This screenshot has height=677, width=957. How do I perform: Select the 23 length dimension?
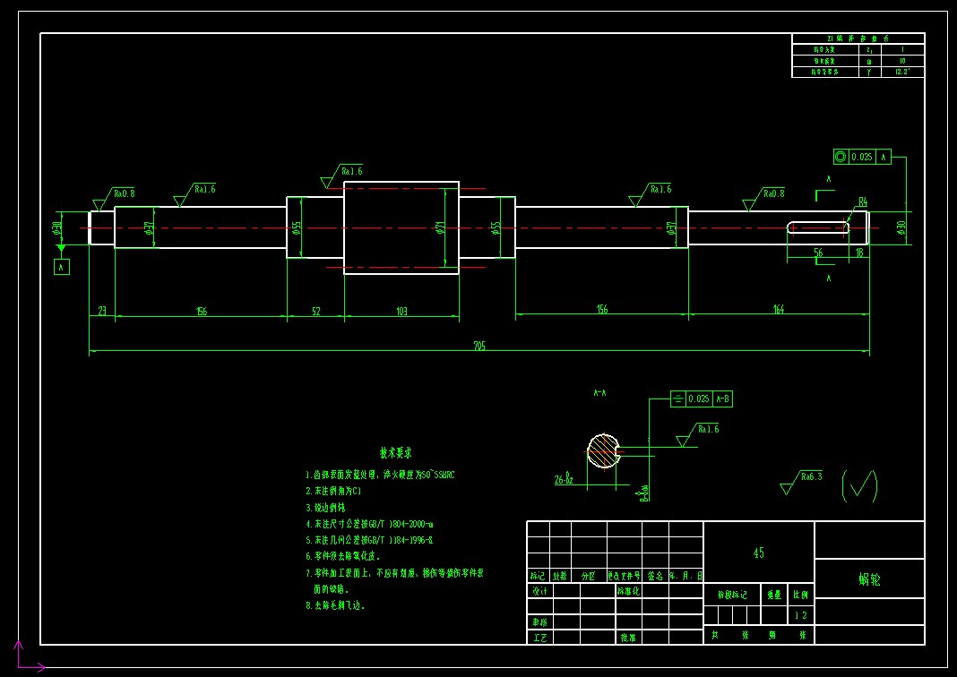[x=102, y=311]
